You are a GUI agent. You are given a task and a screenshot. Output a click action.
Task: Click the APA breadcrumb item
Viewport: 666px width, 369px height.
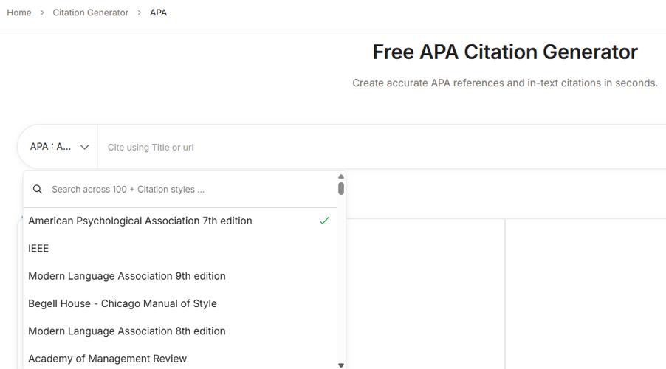coord(159,13)
